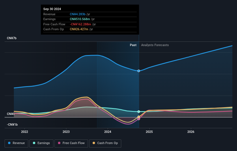
Task: Click the CN¥0 y-axis label
Action: [x=11, y=114]
